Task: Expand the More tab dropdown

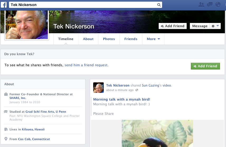Action: coord(153,39)
